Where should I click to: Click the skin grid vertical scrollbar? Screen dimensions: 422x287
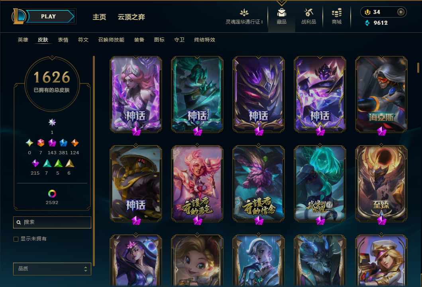coord(418,68)
